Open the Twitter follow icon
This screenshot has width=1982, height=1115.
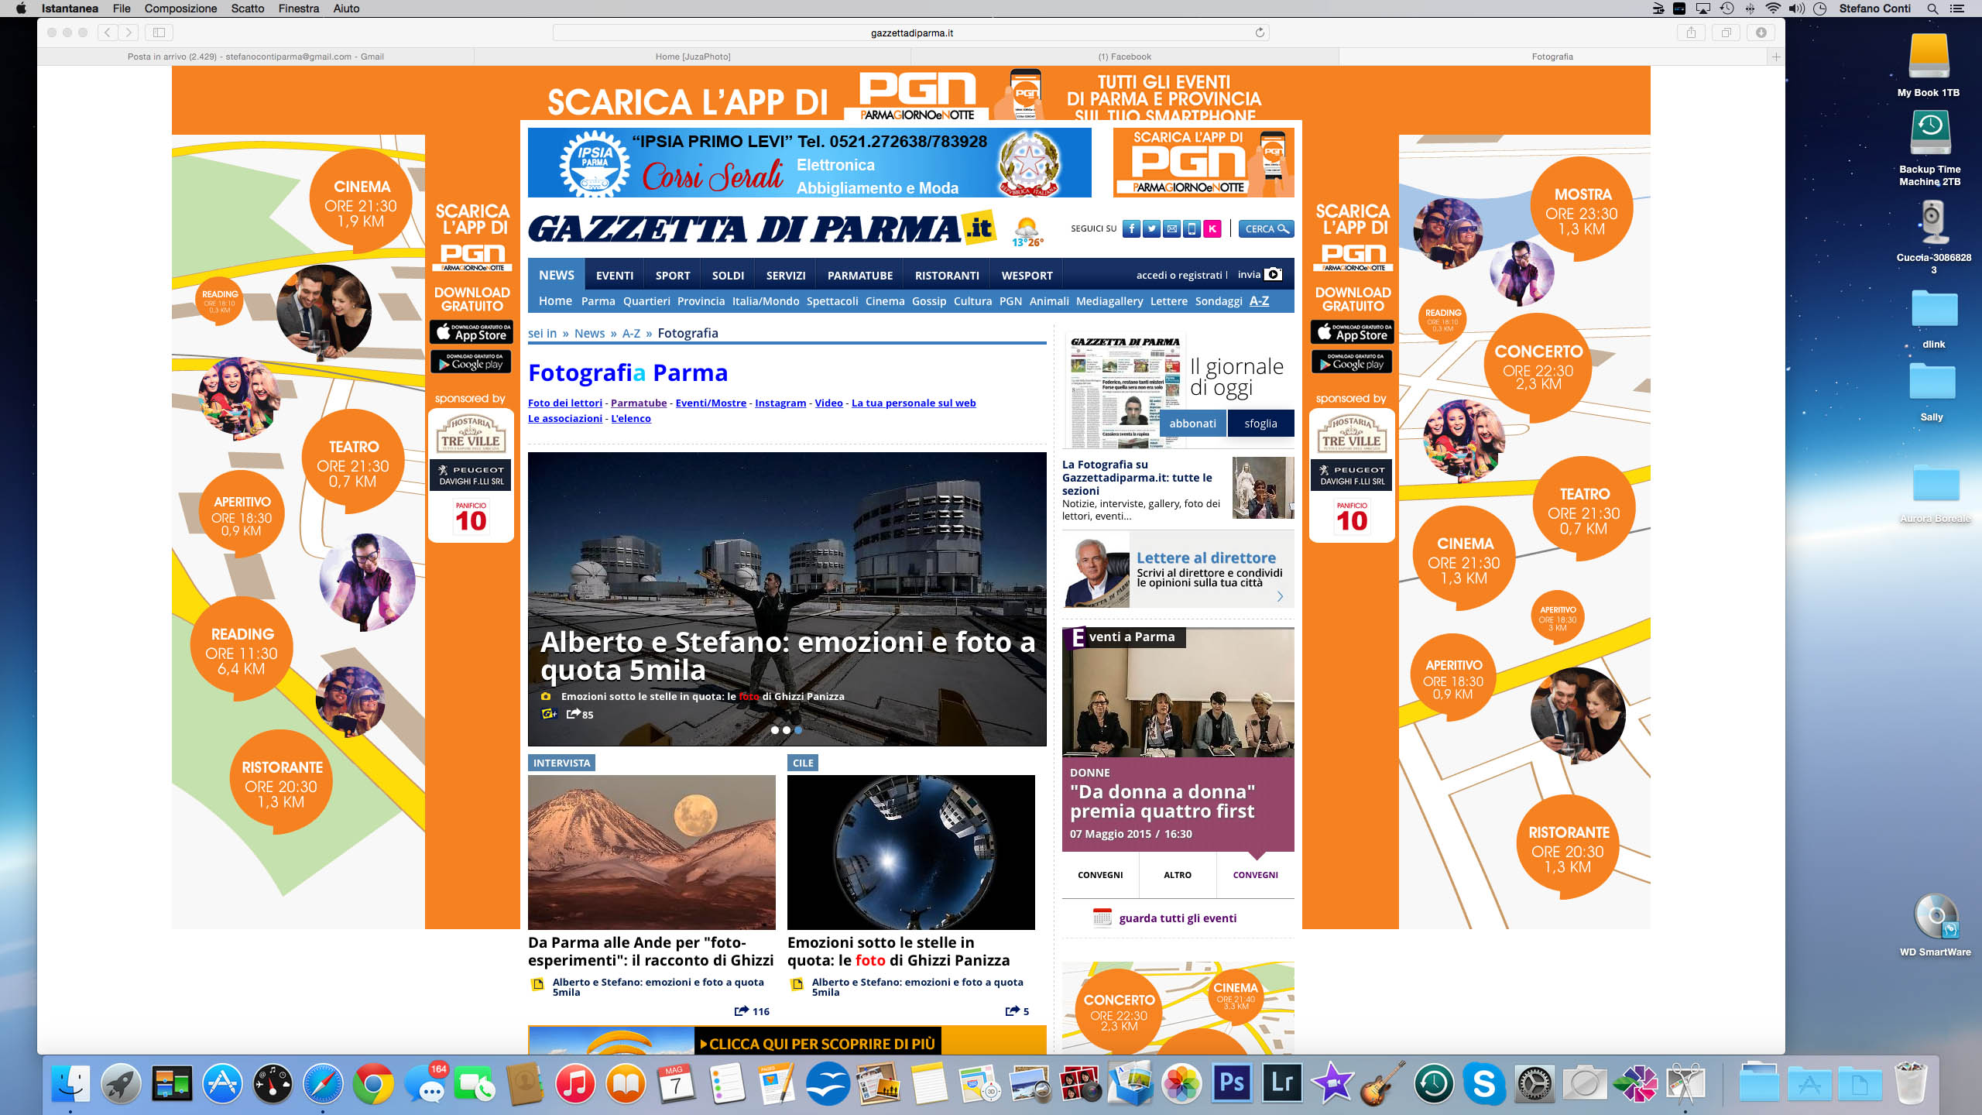point(1151,228)
